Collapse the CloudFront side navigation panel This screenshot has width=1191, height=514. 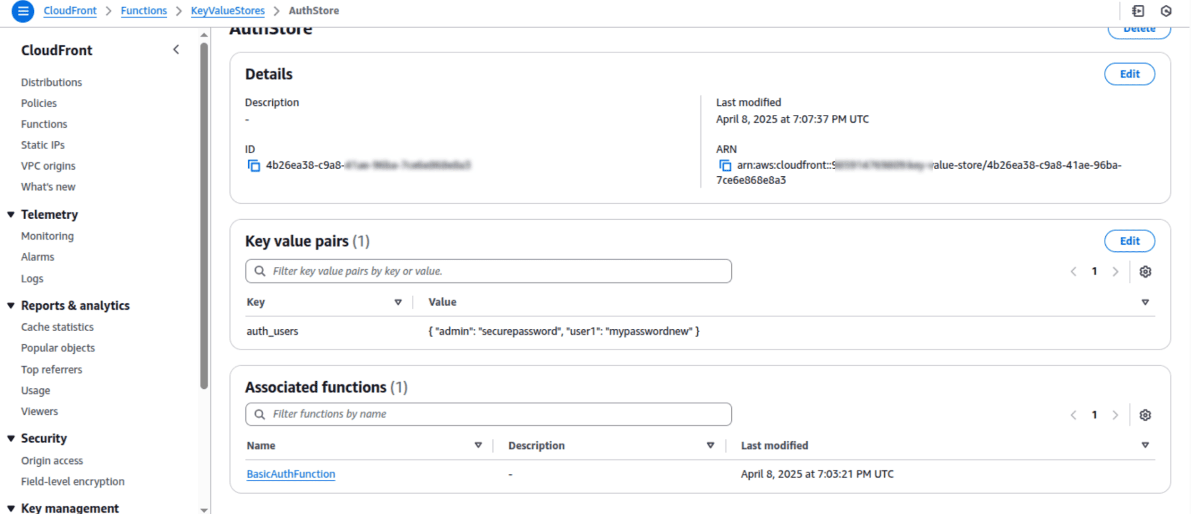[x=176, y=50]
